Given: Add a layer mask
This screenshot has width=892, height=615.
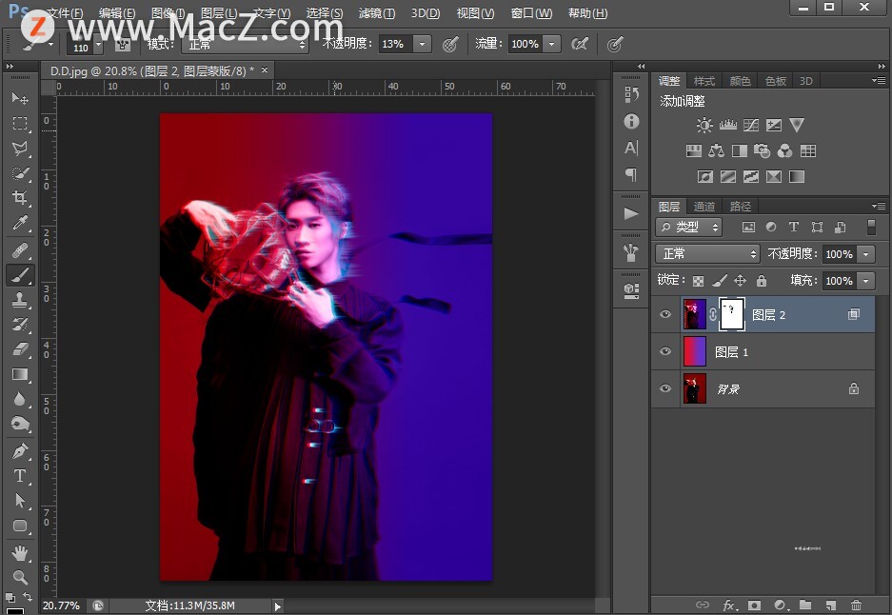Looking at the screenshot, I should [754, 605].
